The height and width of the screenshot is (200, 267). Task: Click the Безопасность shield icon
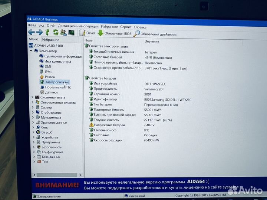point(39,147)
